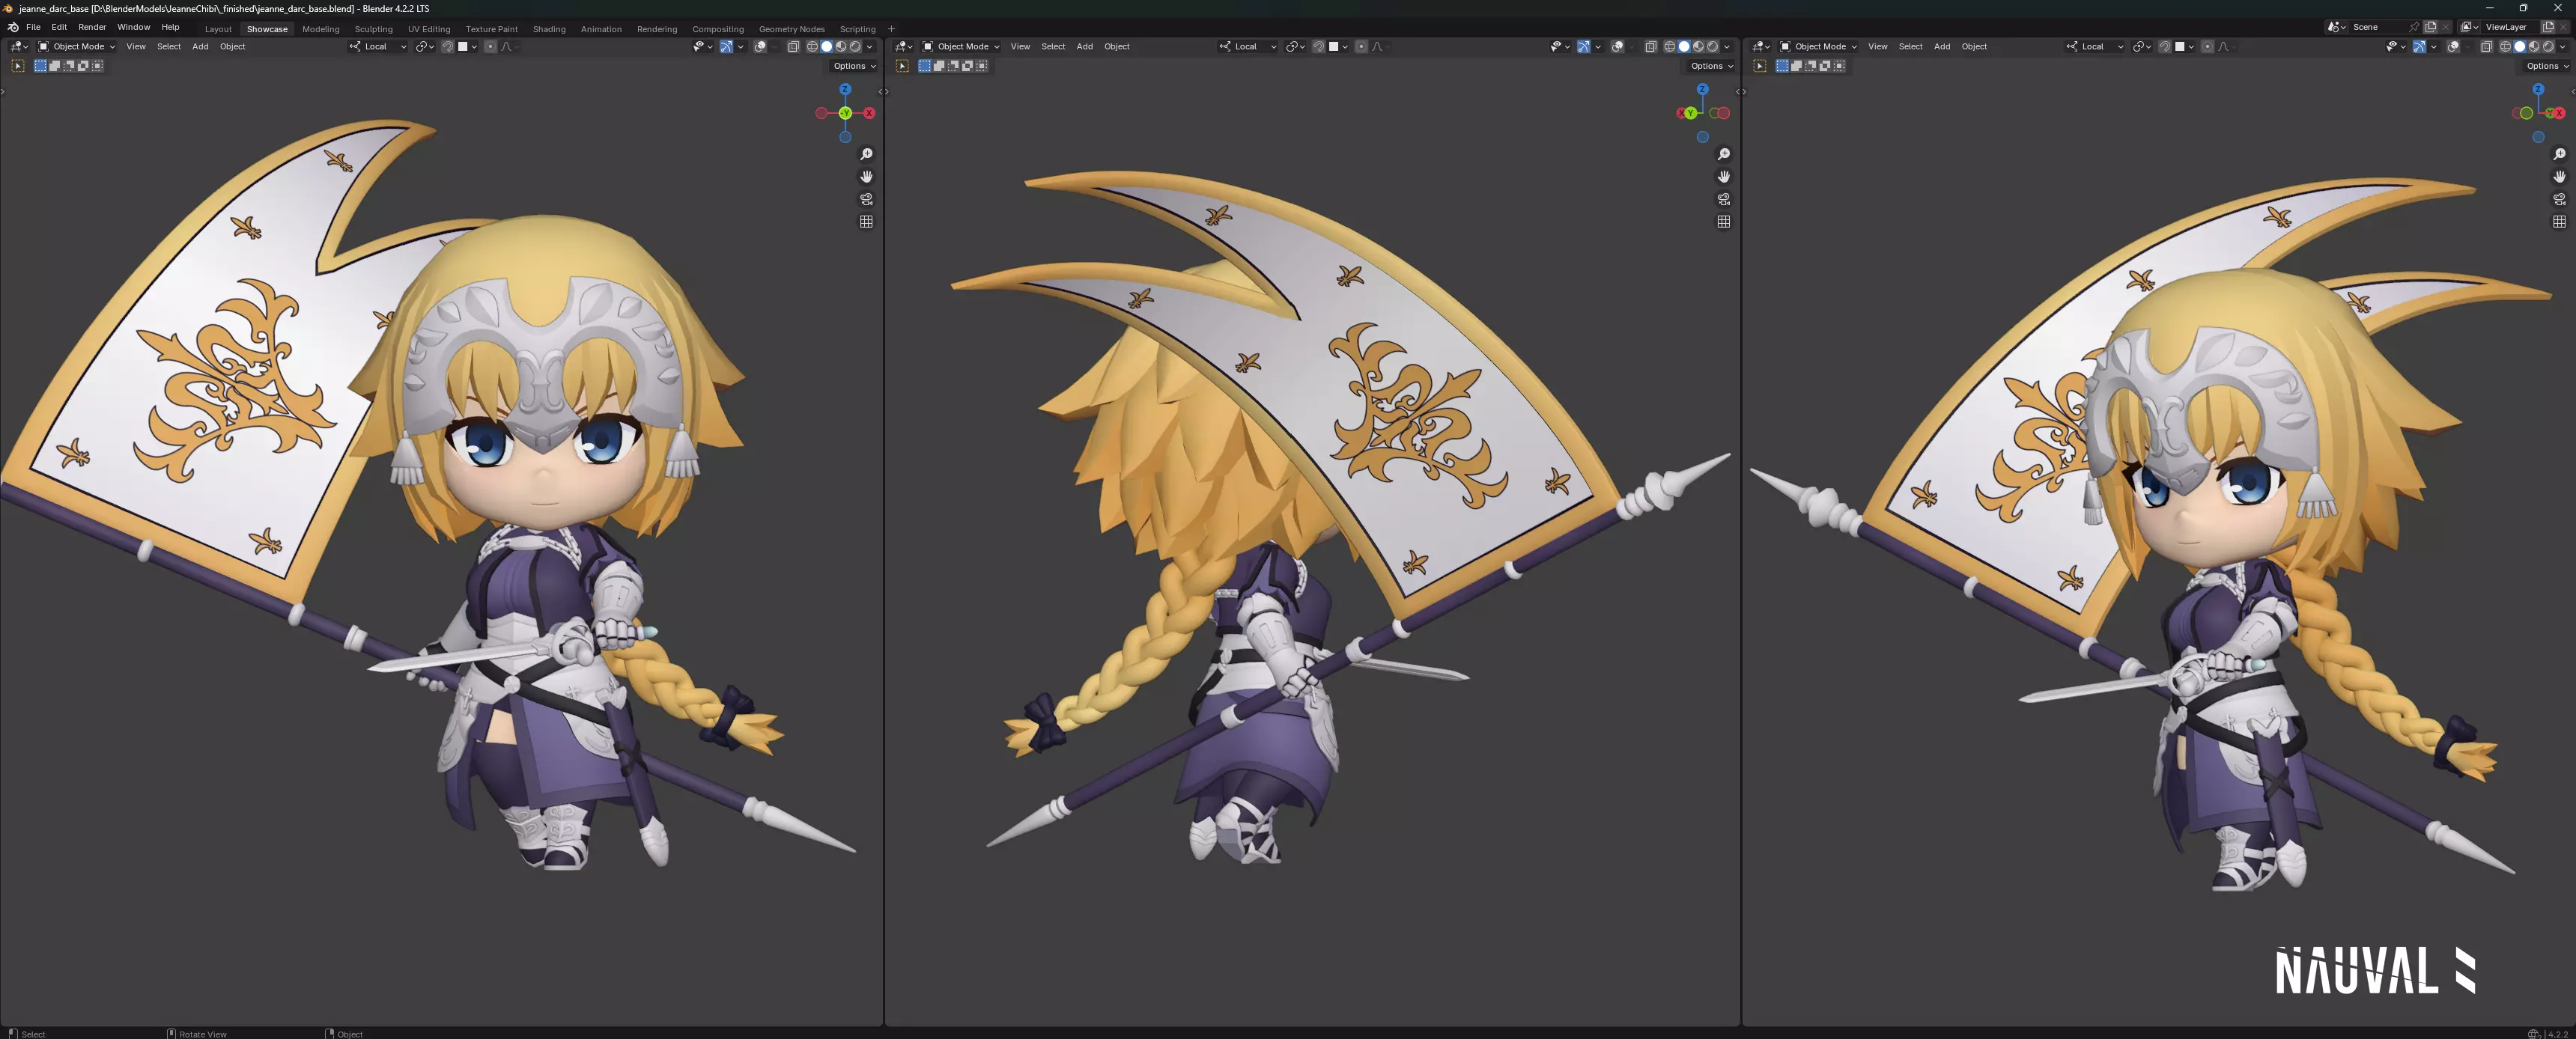
Task: Toggle show gizmos in middle viewport
Action: tap(1584, 46)
